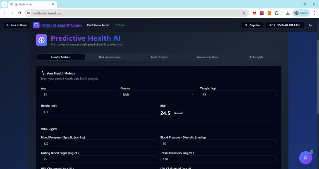319x169 pixels.
Task: Switch to the Risk Assessment tab
Action: [x=110, y=57]
